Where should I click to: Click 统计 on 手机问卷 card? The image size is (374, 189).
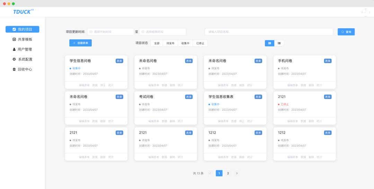pos(319,85)
